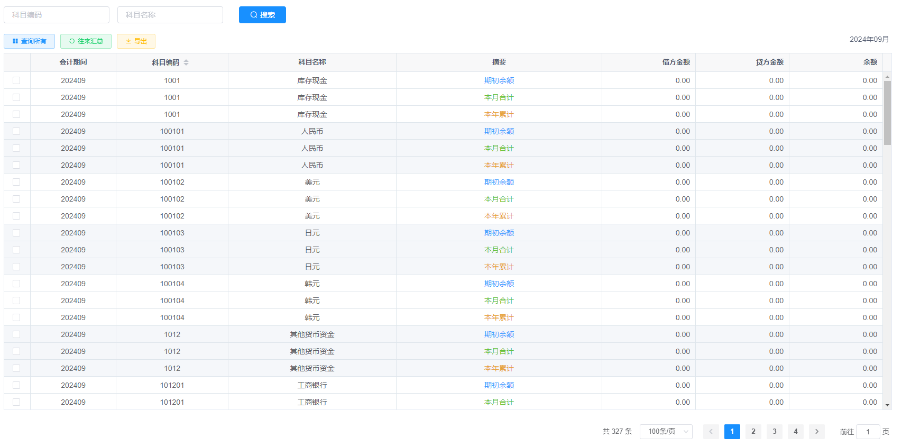Switch to page 4
Viewport: 902px width, 446px height.
click(795, 432)
